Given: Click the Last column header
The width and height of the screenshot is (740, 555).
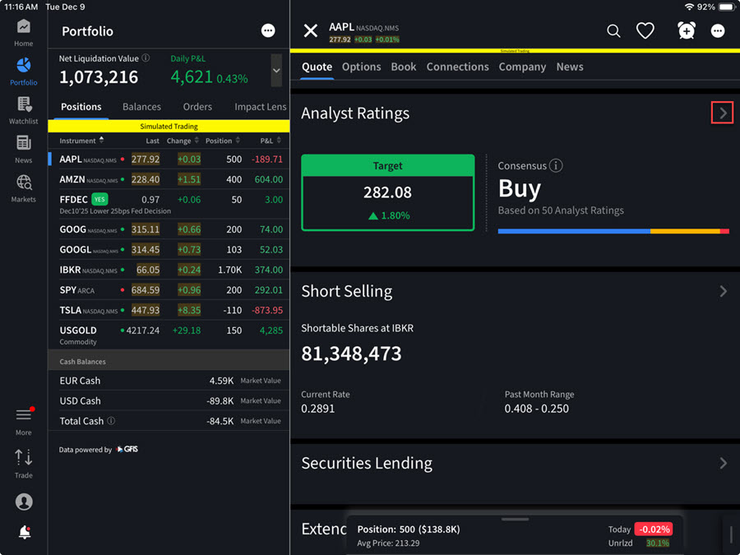Looking at the screenshot, I should (152, 141).
